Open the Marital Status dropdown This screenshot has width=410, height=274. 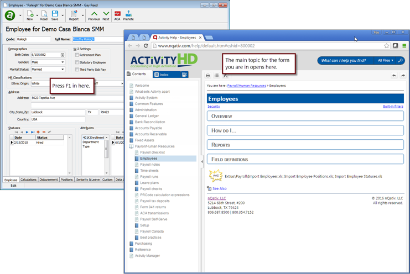coord(63,70)
